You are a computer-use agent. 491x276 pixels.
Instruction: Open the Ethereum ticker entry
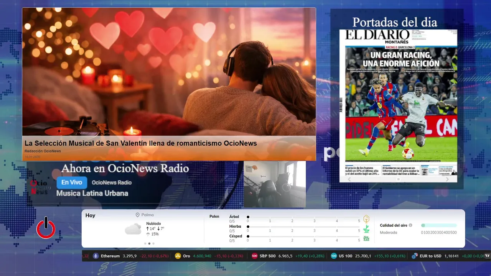pyautogui.click(x=130, y=256)
